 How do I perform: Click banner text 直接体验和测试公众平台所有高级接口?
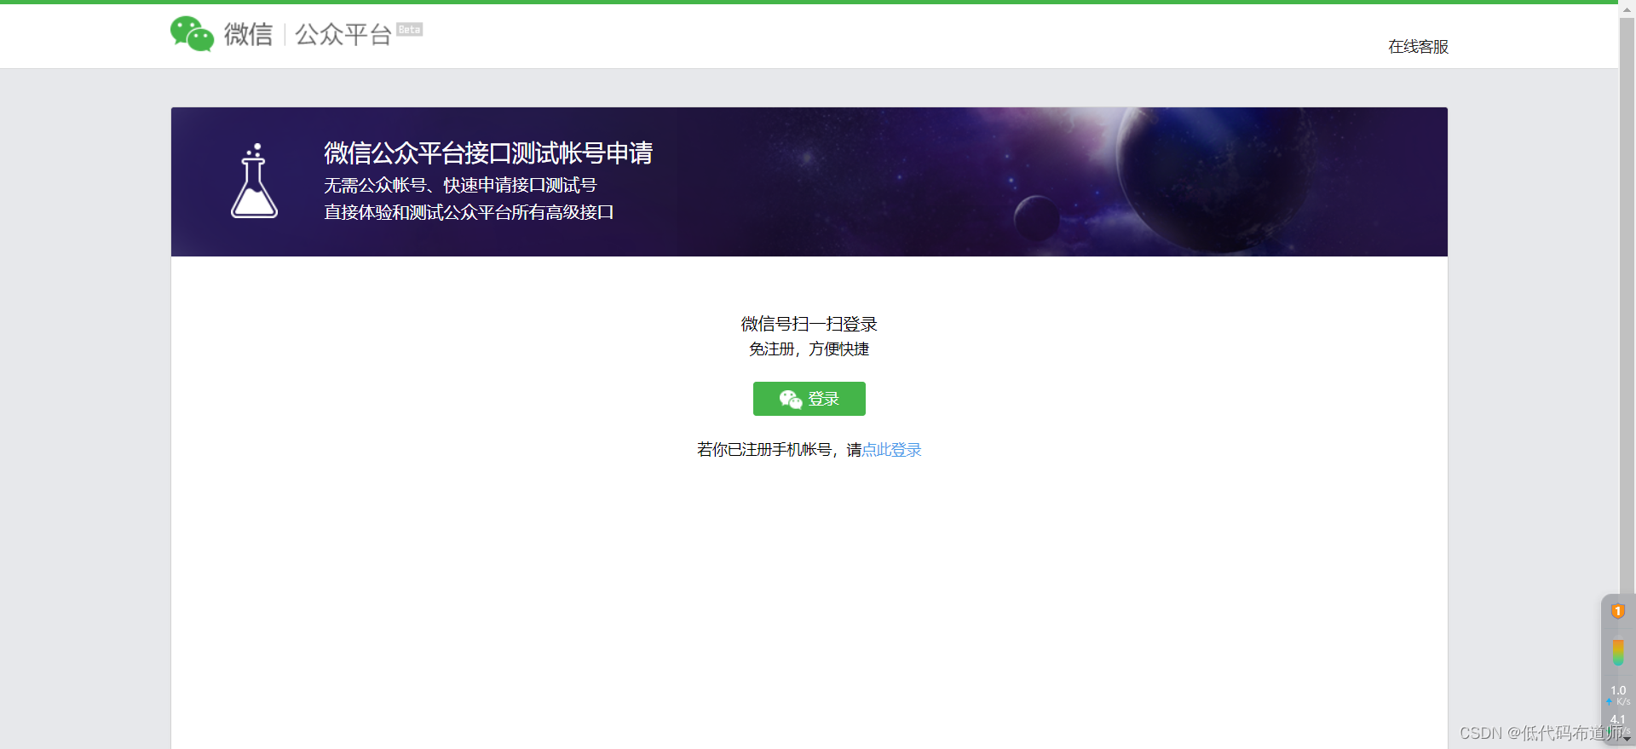click(x=469, y=212)
